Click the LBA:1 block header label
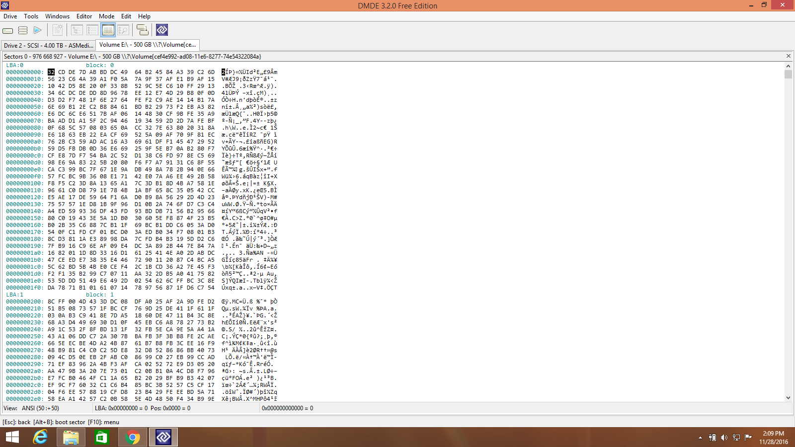This screenshot has width=795, height=447. pyautogui.click(x=15, y=295)
